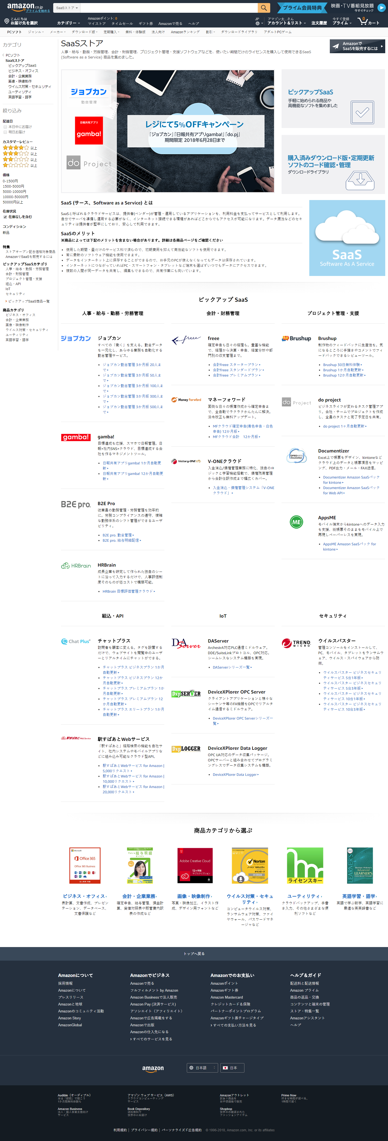Expand the 定期購入 subnav dropdown
This screenshot has height=1141, width=388.
pyautogui.click(x=111, y=32)
